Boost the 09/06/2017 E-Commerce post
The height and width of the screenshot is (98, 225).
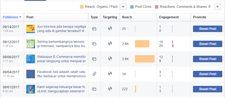pos(208,59)
